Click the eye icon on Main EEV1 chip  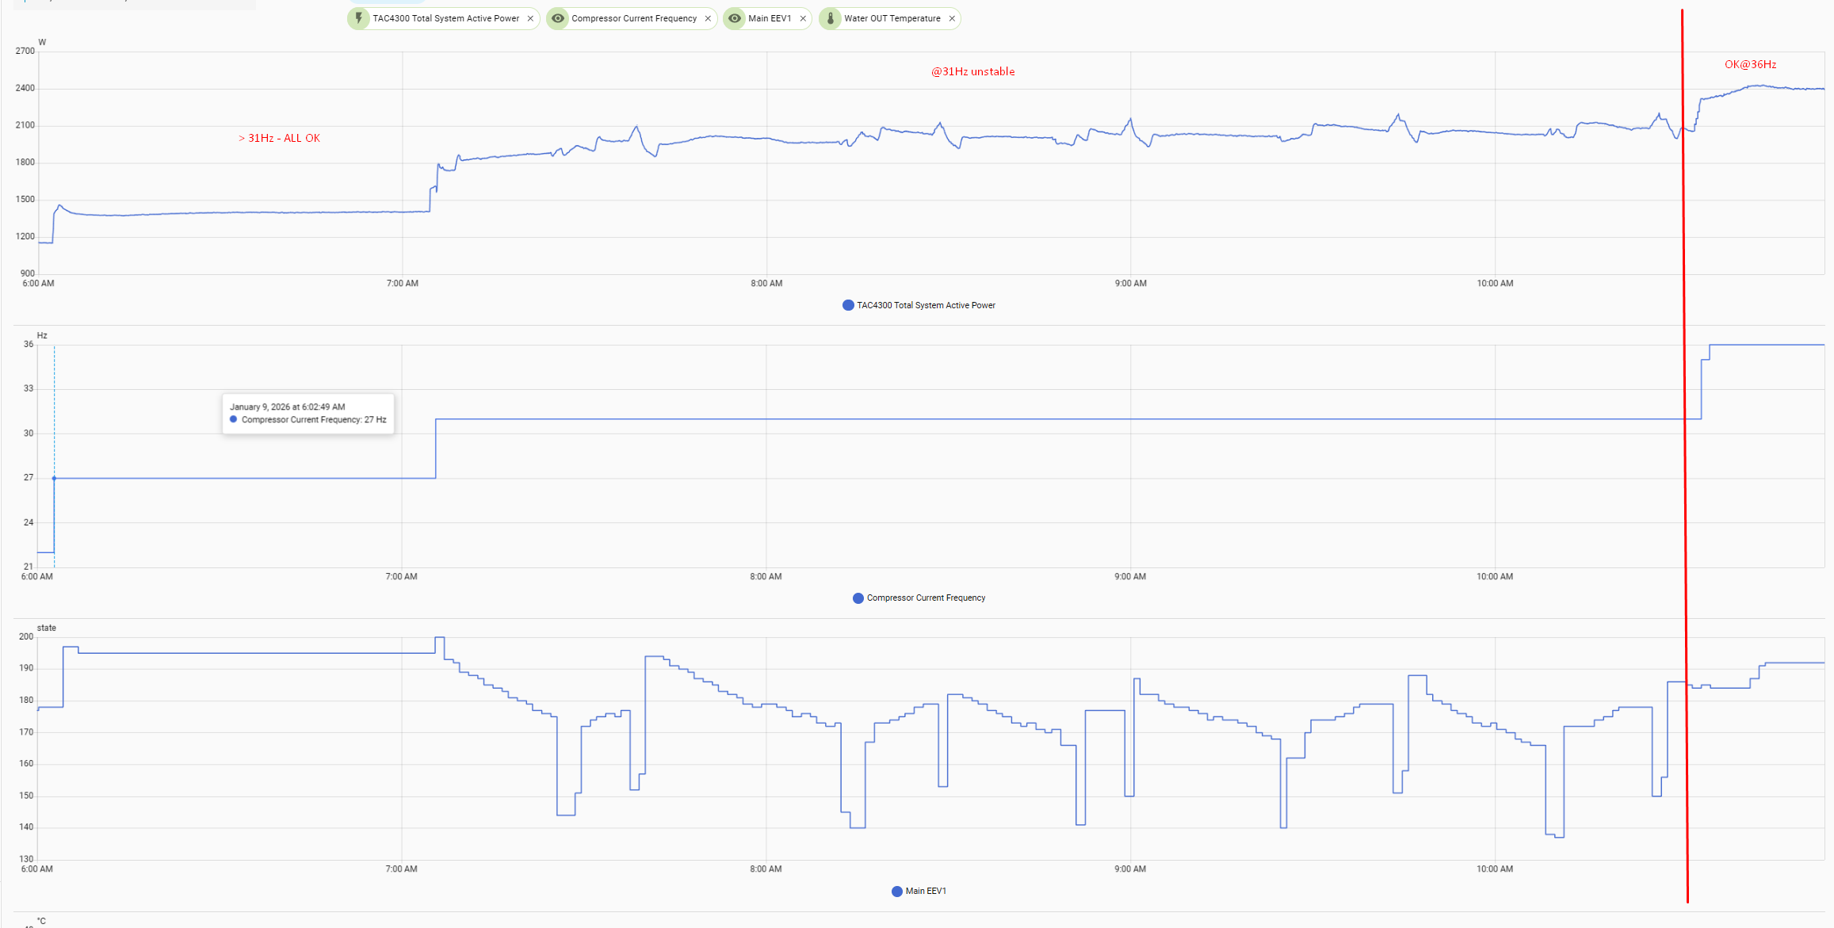pos(735,18)
